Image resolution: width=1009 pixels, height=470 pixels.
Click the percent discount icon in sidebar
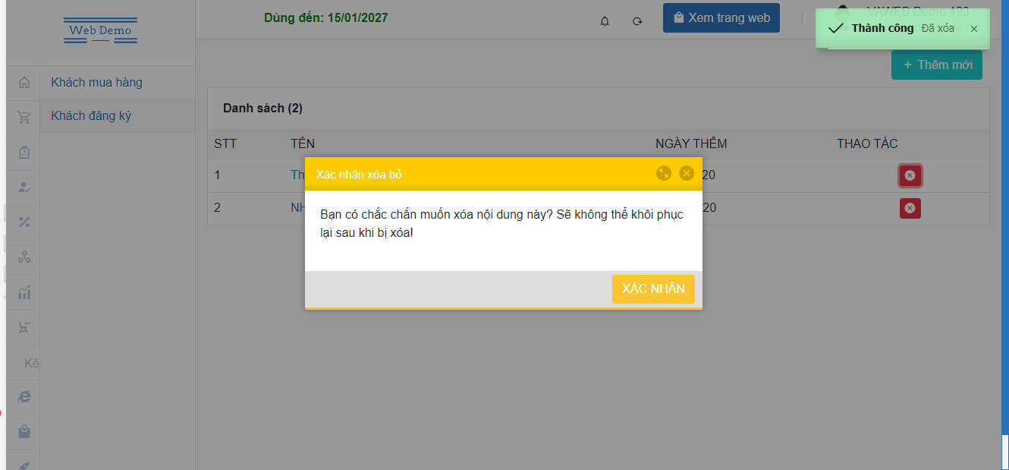pyautogui.click(x=24, y=222)
